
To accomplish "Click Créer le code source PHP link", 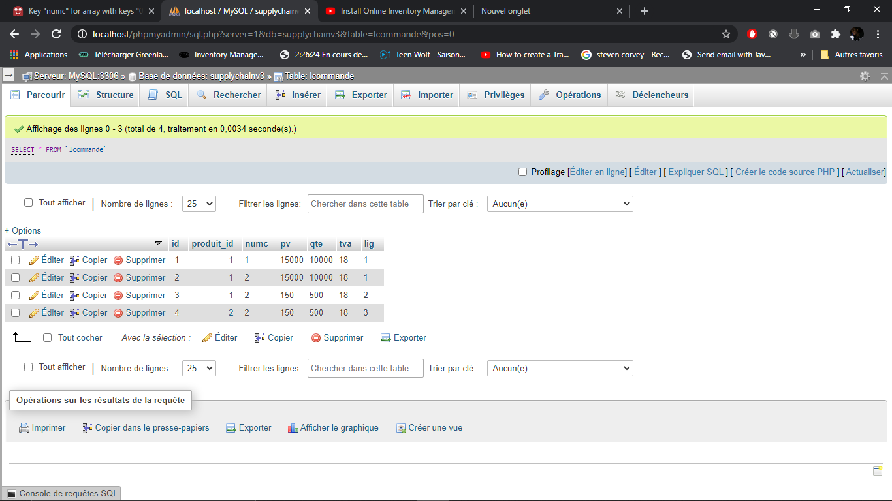I will [x=785, y=172].
